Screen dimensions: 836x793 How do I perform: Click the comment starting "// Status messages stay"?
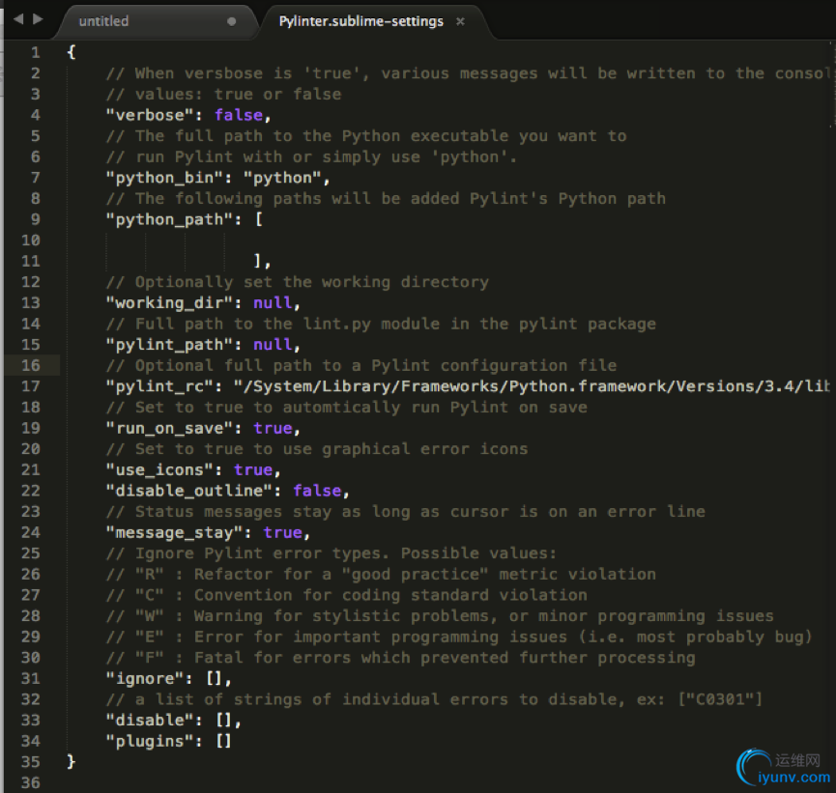[x=405, y=512]
